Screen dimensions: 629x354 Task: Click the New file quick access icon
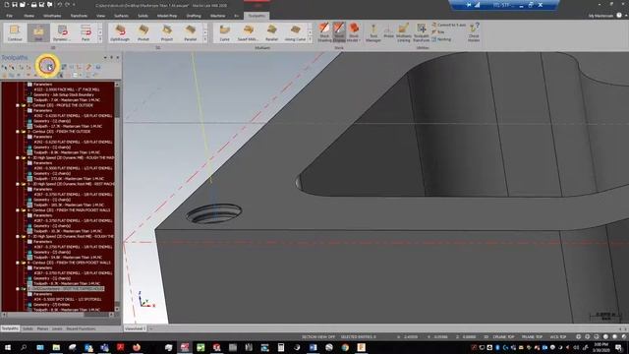click(7, 5)
